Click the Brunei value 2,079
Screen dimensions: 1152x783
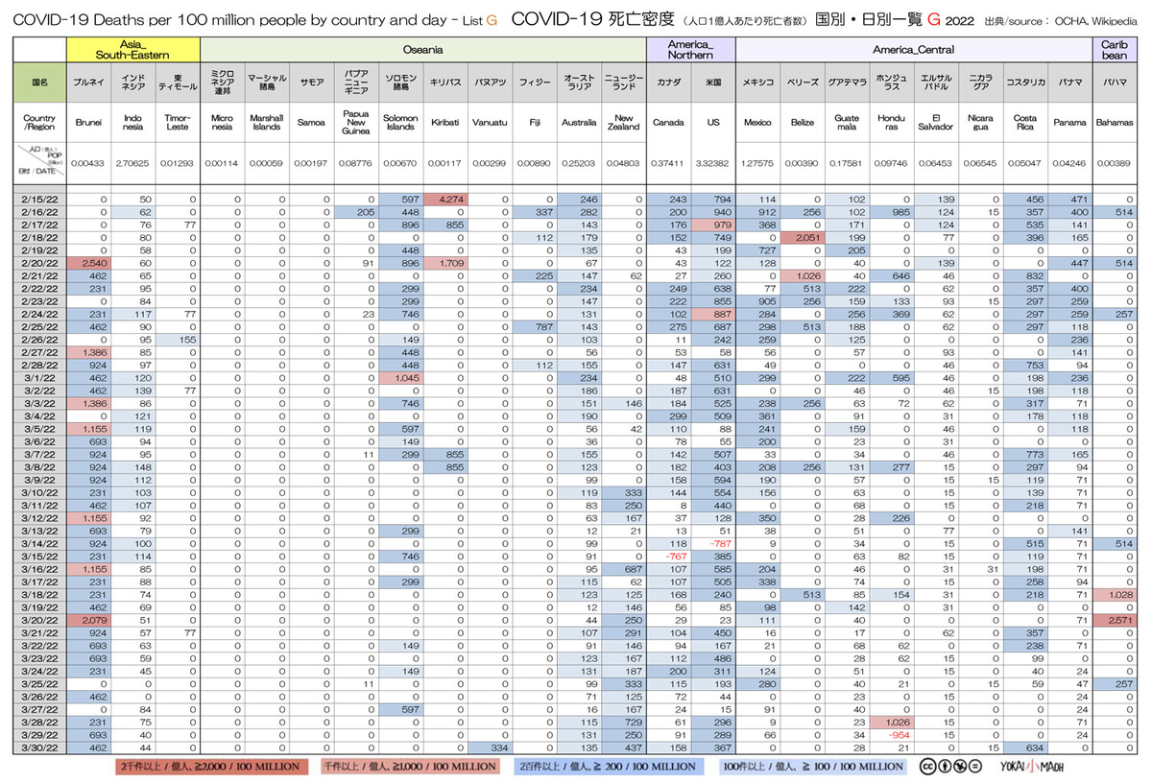tap(88, 620)
